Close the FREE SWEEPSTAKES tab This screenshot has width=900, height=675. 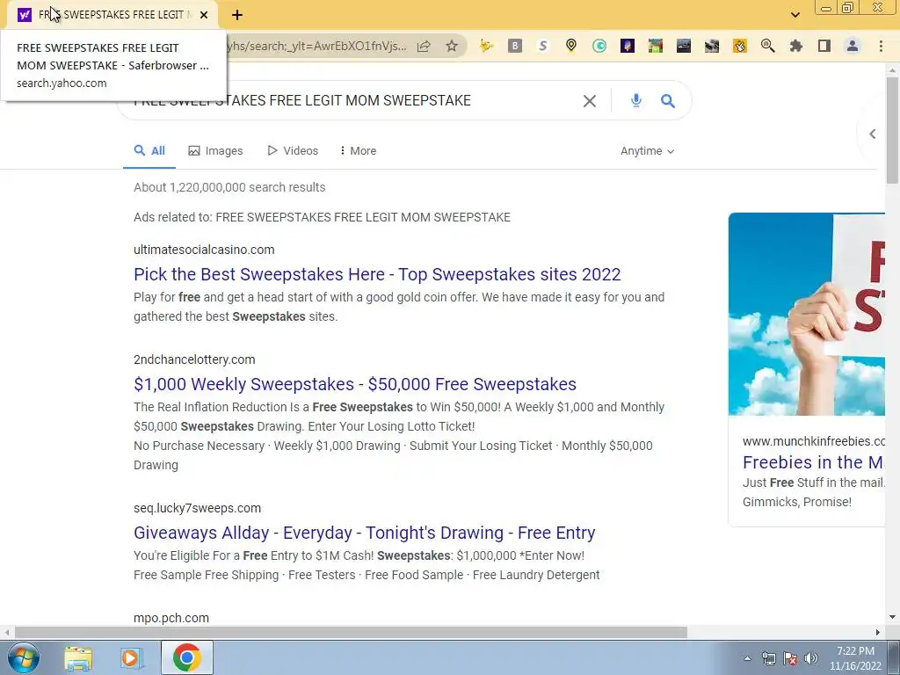point(204,15)
